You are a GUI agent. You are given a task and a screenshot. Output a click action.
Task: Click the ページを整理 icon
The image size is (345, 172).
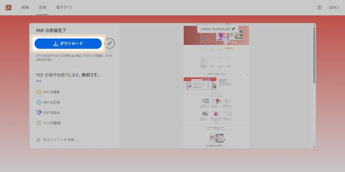pos(39,123)
